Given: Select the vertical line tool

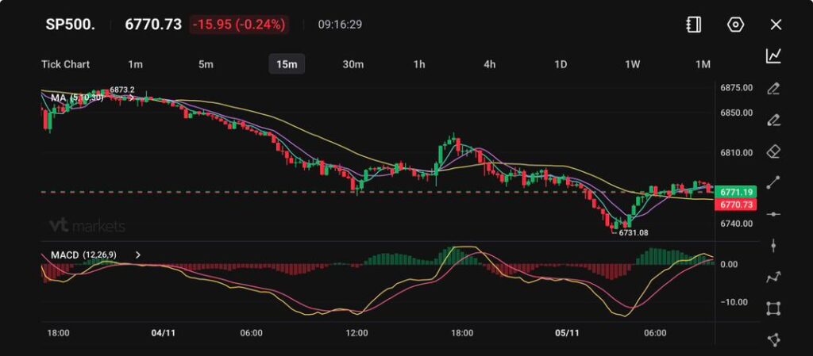Looking at the screenshot, I should click(773, 246).
